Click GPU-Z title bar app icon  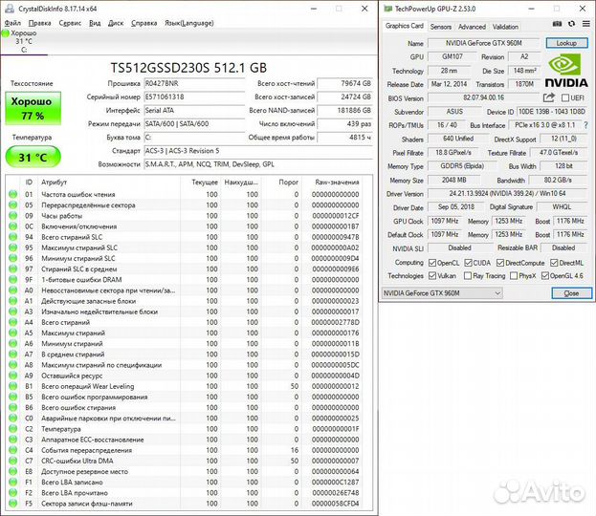point(387,9)
